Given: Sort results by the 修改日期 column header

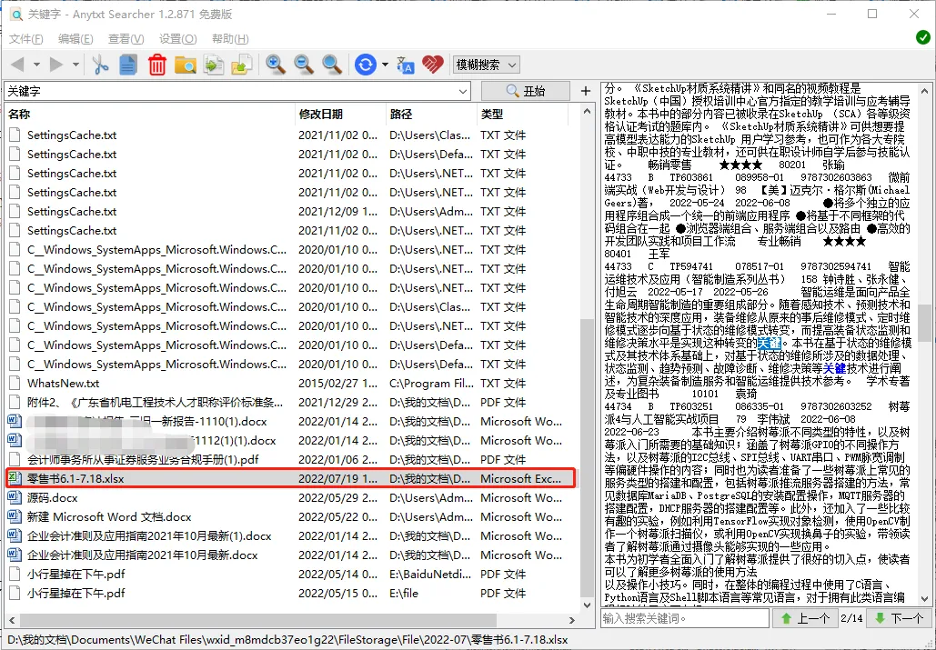Looking at the screenshot, I should pos(340,114).
